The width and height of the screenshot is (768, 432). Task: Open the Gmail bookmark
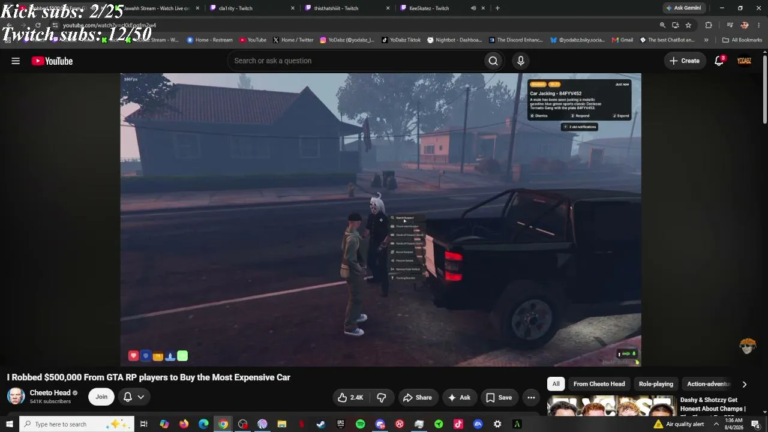click(x=622, y=40)
